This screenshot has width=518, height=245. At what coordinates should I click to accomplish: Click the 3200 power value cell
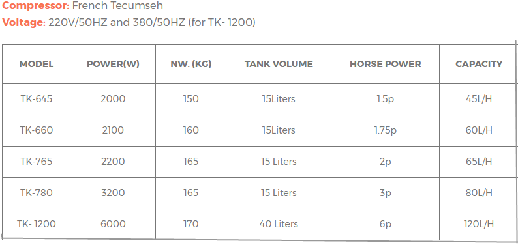(x=113, y=194)
